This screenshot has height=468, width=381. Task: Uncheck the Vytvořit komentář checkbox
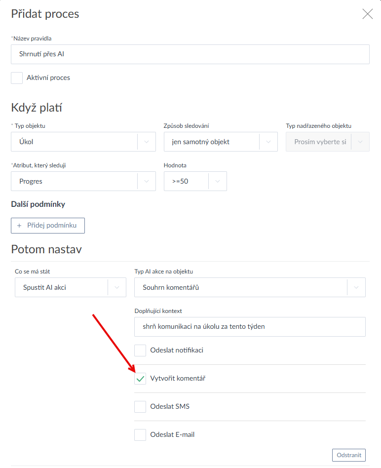[141, 379]
